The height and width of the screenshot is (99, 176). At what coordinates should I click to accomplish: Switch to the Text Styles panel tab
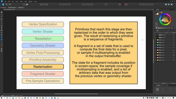[x=168, y=31]
